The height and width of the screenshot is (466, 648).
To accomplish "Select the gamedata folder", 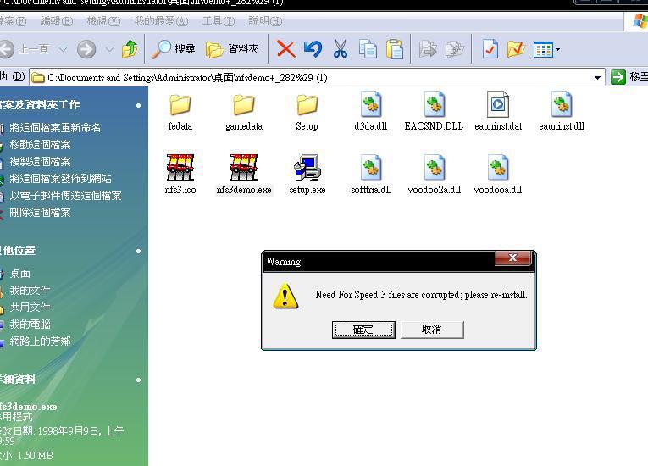I will [244, 113].
